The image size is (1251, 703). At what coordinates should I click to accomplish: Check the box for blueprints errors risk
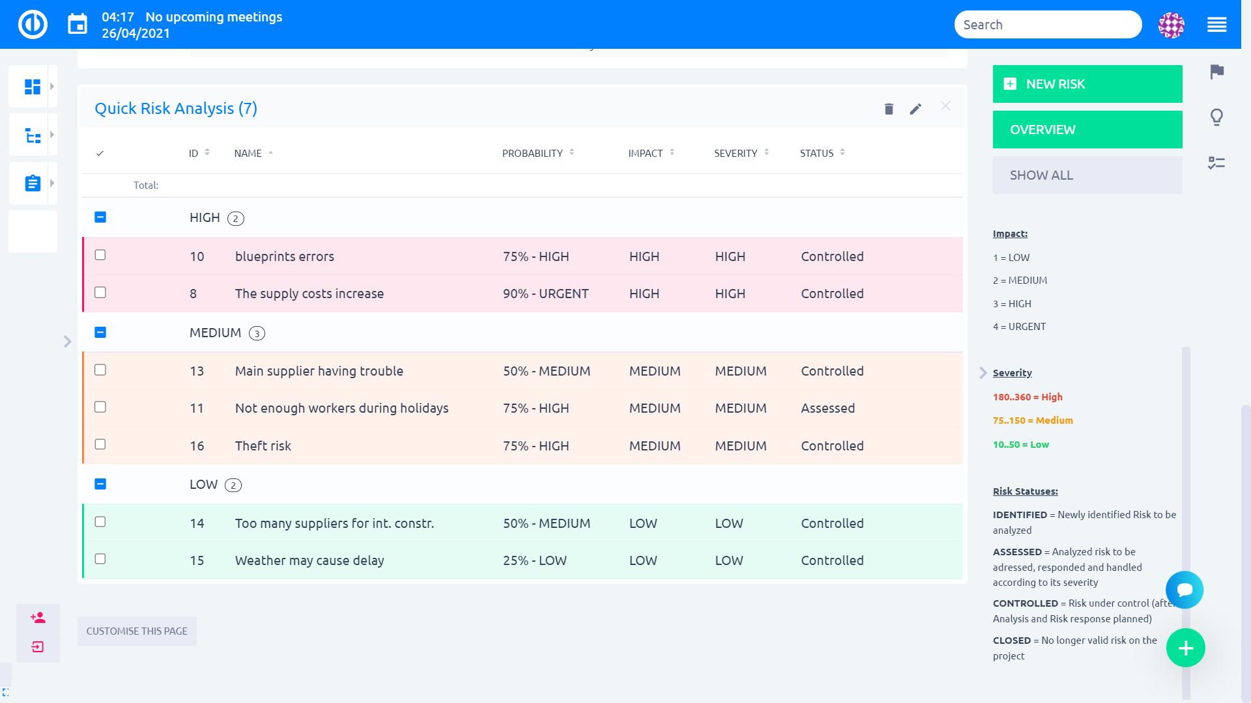pyautogui.click(x=100, y=255)
